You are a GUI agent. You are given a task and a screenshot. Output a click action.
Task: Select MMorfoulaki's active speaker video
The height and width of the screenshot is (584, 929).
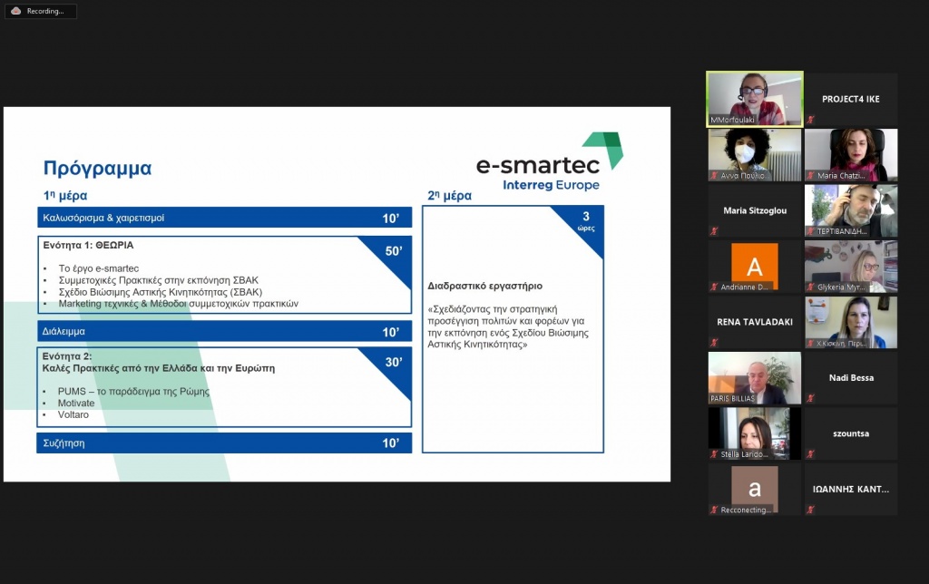click(755, 98)
